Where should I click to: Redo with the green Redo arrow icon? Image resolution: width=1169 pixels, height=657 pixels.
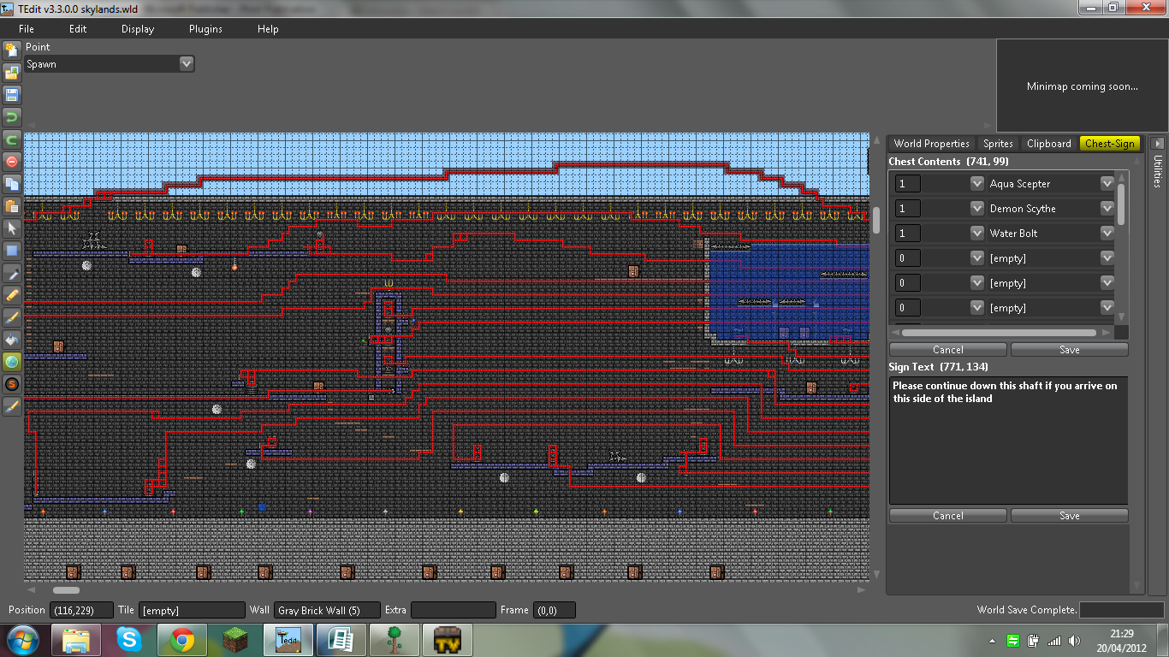tap(12, 139)
